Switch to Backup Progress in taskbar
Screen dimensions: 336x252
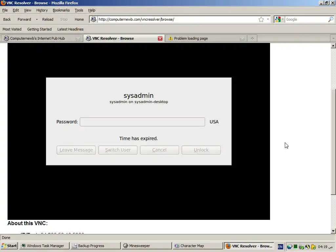point(95,246)
